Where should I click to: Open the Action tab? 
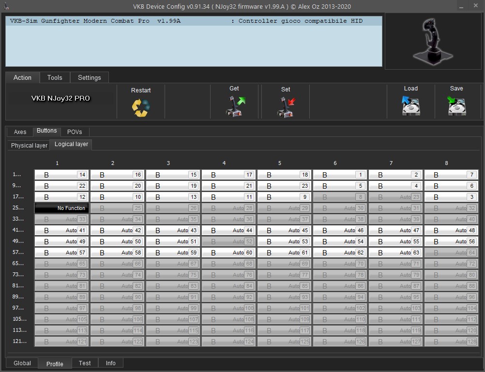22,77
